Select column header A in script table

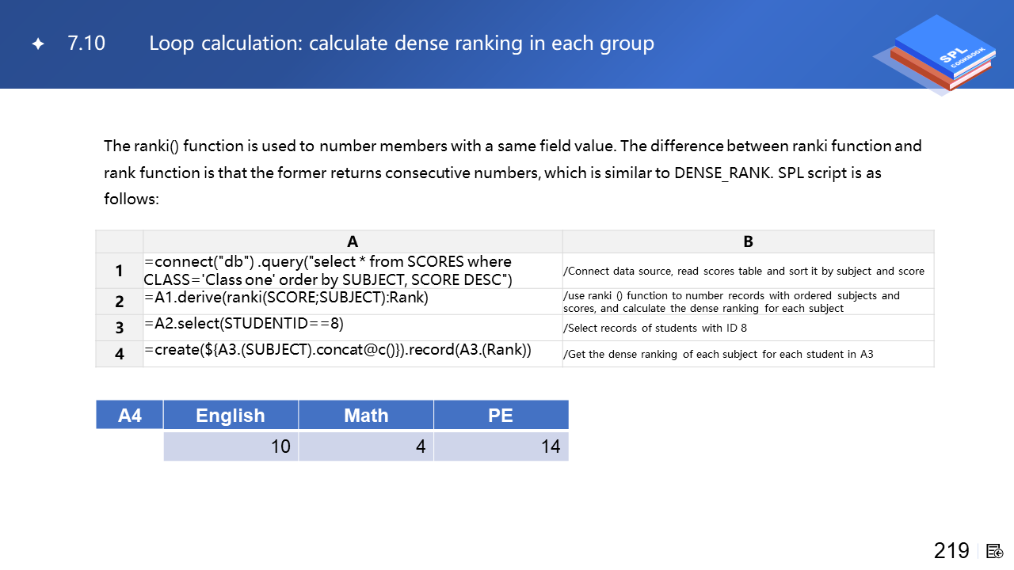point(353,241)
